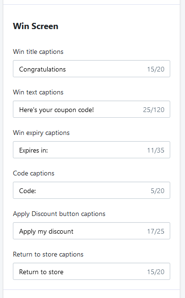185x298 pixels.
Task: Click the Apply Discount button captions field
Action: click(x=92, y=231)
